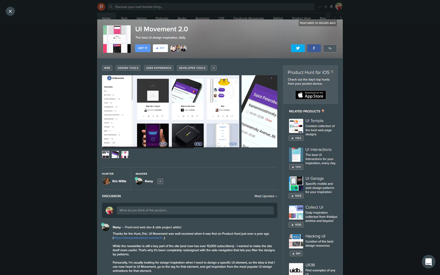
Task: Dismiss the Product Hunt for iOS promo
Action: tap(332, 71)
